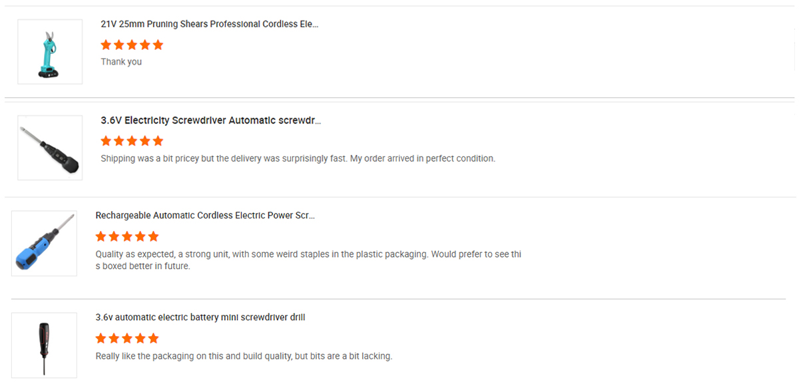Viewport: 799px width, 390px height.
Task: Click first star of mini screwdriver drill rating
Action: point(101,338)
